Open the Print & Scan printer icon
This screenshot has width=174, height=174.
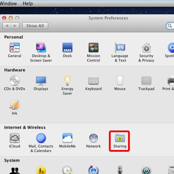click(x=171, y=80)
